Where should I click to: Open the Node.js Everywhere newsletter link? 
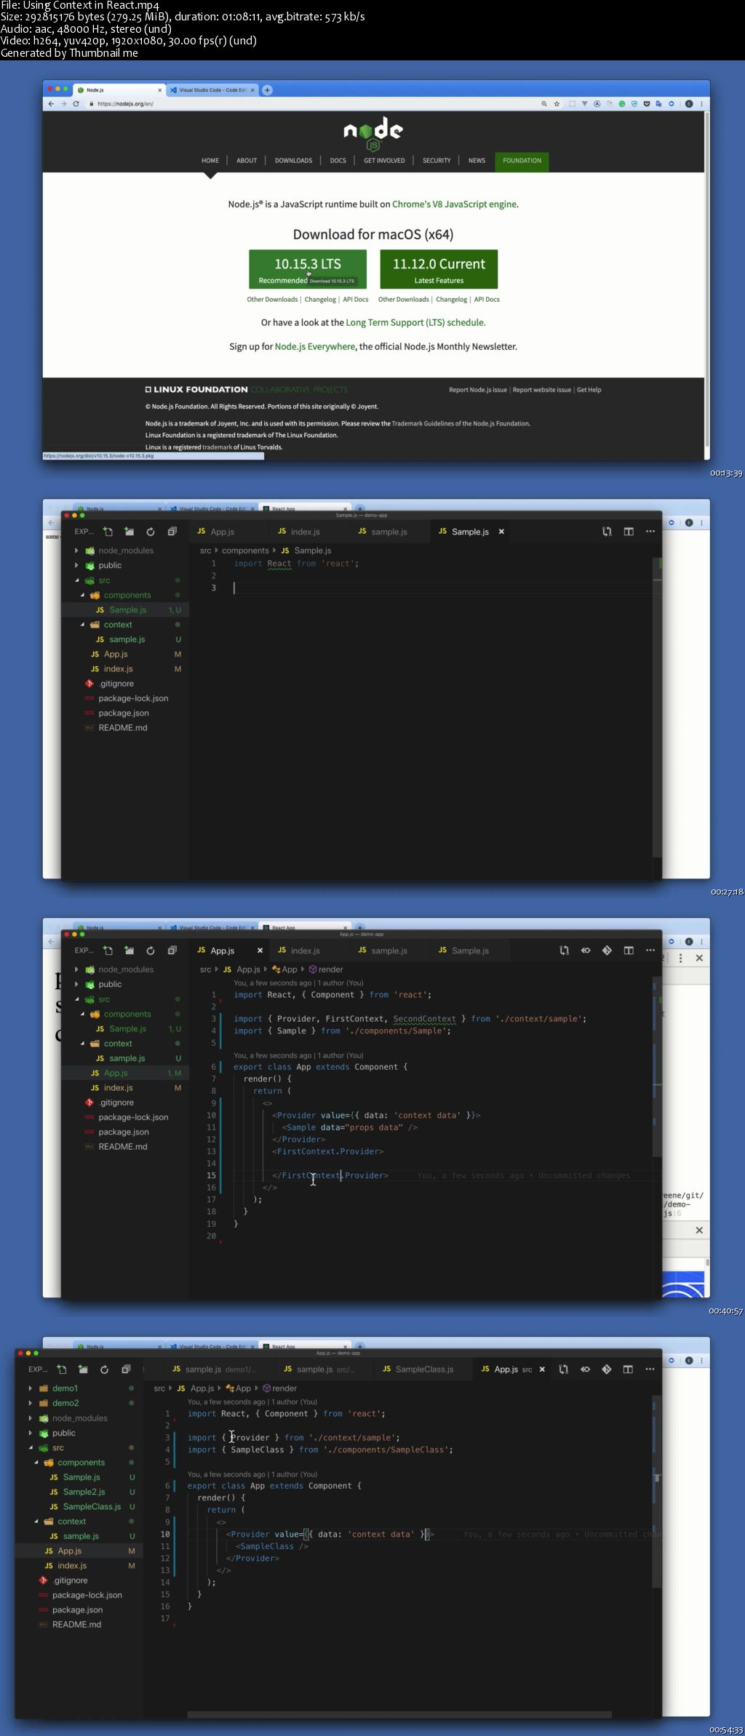[x=315, y=346]
